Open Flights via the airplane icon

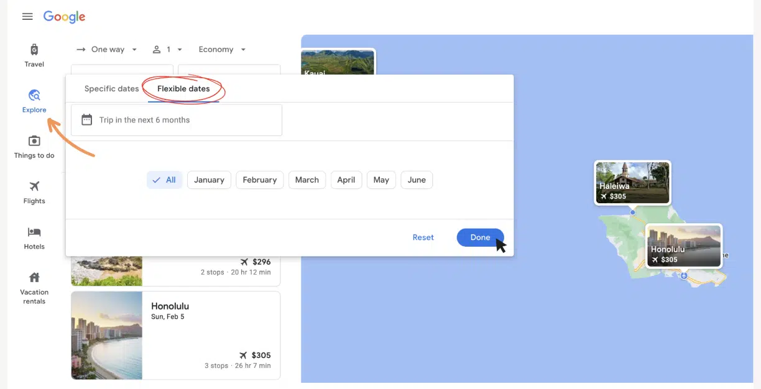click(34, 186)
